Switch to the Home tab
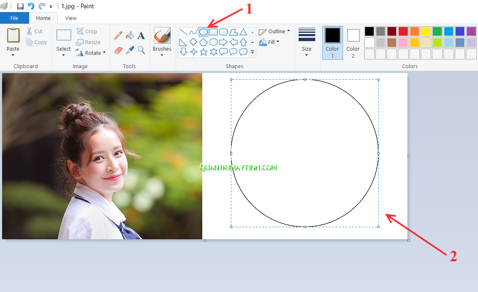The height and width of the screenshot is (292, 478). click(x=43, y=18)
